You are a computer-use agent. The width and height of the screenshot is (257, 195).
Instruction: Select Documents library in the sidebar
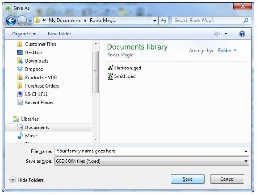(x=37, y=127)
